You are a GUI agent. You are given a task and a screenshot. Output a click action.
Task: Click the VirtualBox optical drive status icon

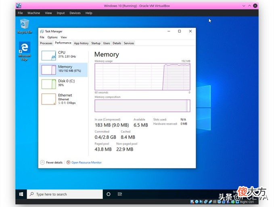197,202
